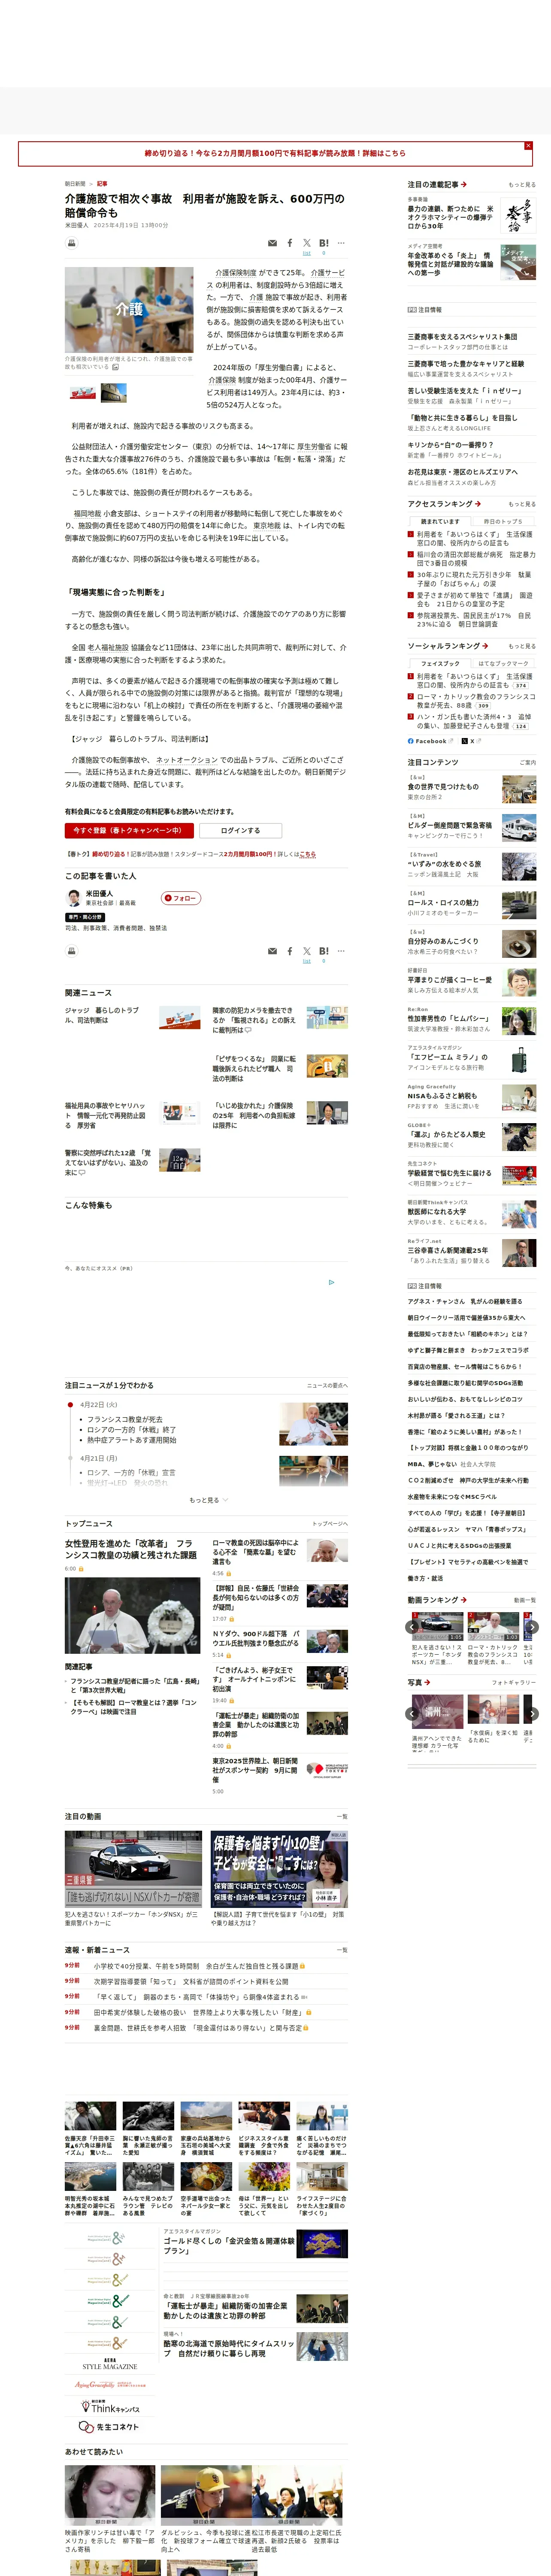This screenshot has height=2576, width=551.
Task: Expand the news digest with もっと見る
Action: click(x=208, y=1500)
